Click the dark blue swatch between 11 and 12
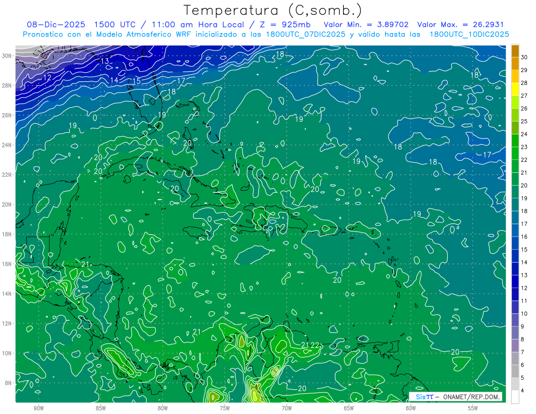 [515, 294]
